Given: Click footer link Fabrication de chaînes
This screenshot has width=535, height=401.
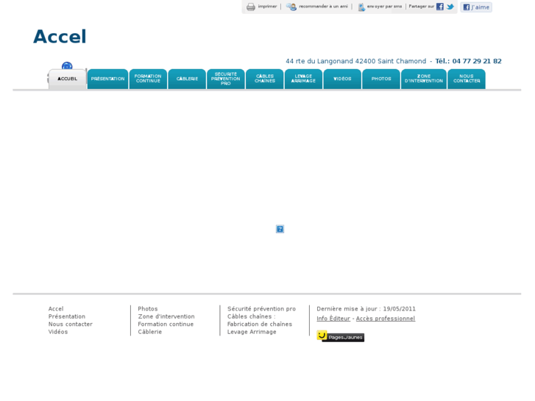Looking at the screenshot, I should [260, 324].
